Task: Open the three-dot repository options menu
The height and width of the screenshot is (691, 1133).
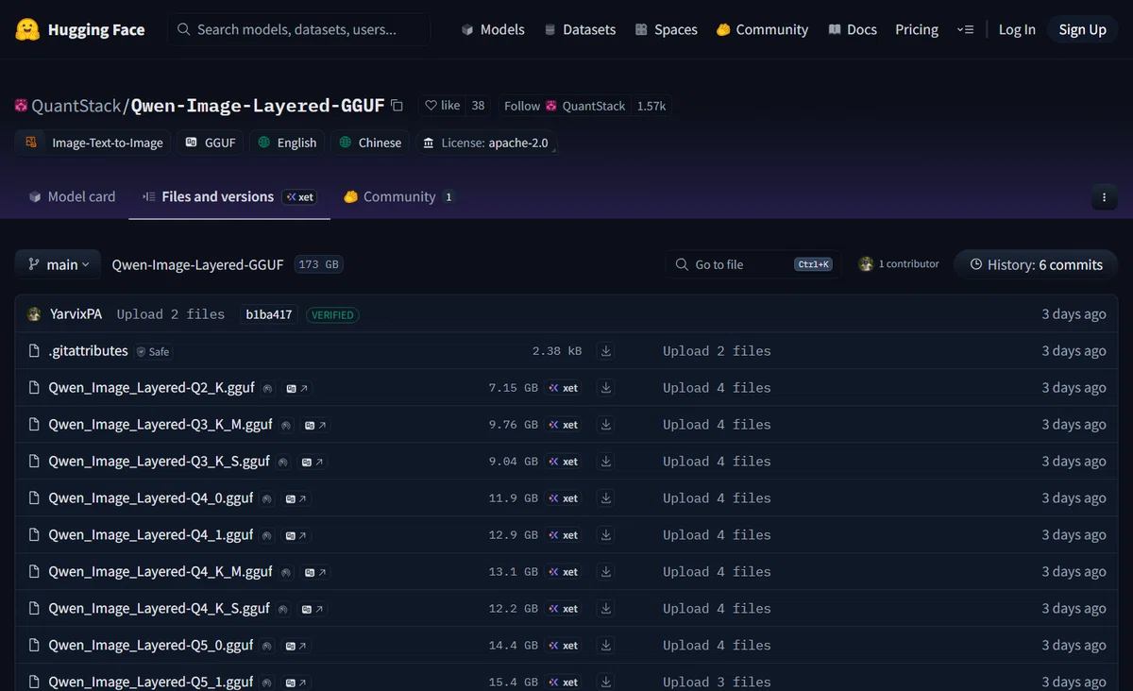Action: tap(1104, 197)
